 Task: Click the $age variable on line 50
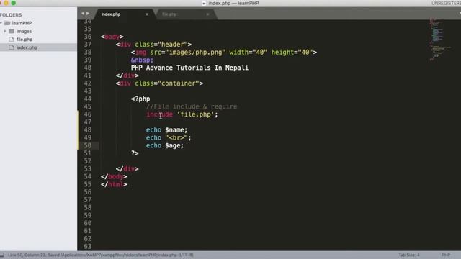(173, 145)
